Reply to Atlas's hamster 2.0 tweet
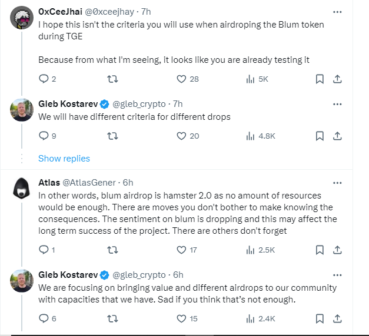The width and height of the screenshot is (369, 336). pyautogui.click(x=44, y=250)
